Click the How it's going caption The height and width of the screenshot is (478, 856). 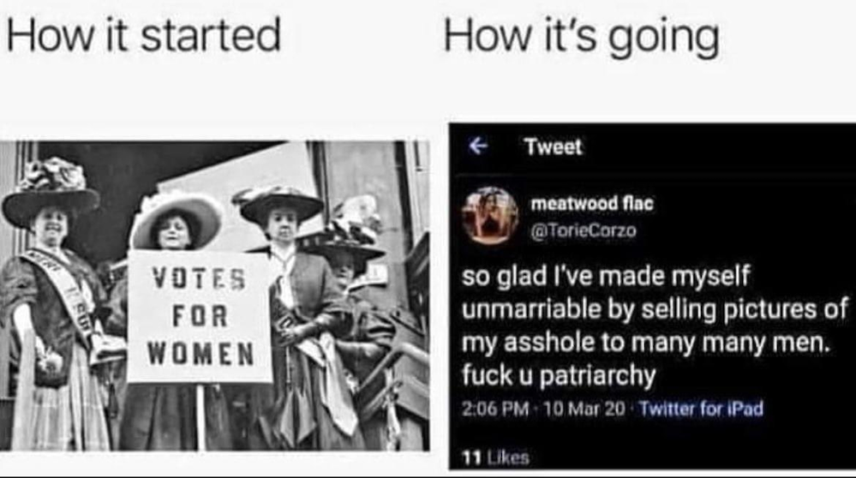tap(582, 37)
